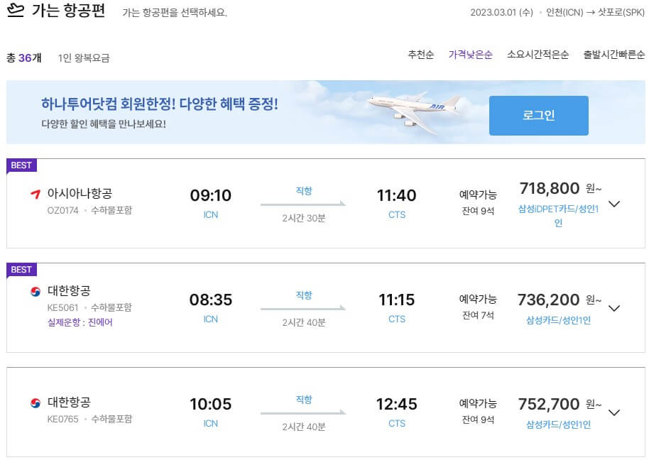Click the 직항 link on flight KE5061
The height and width of the screenshot is (460, 649).
305,295
